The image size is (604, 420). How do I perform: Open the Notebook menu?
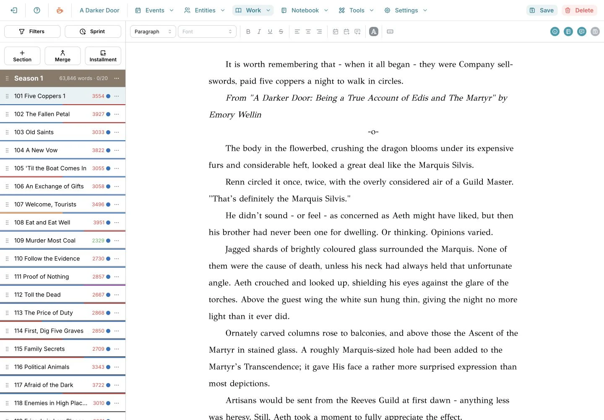pos(305,10)
